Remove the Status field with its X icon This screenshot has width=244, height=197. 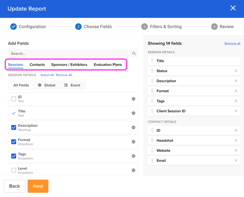click(236, 71)
